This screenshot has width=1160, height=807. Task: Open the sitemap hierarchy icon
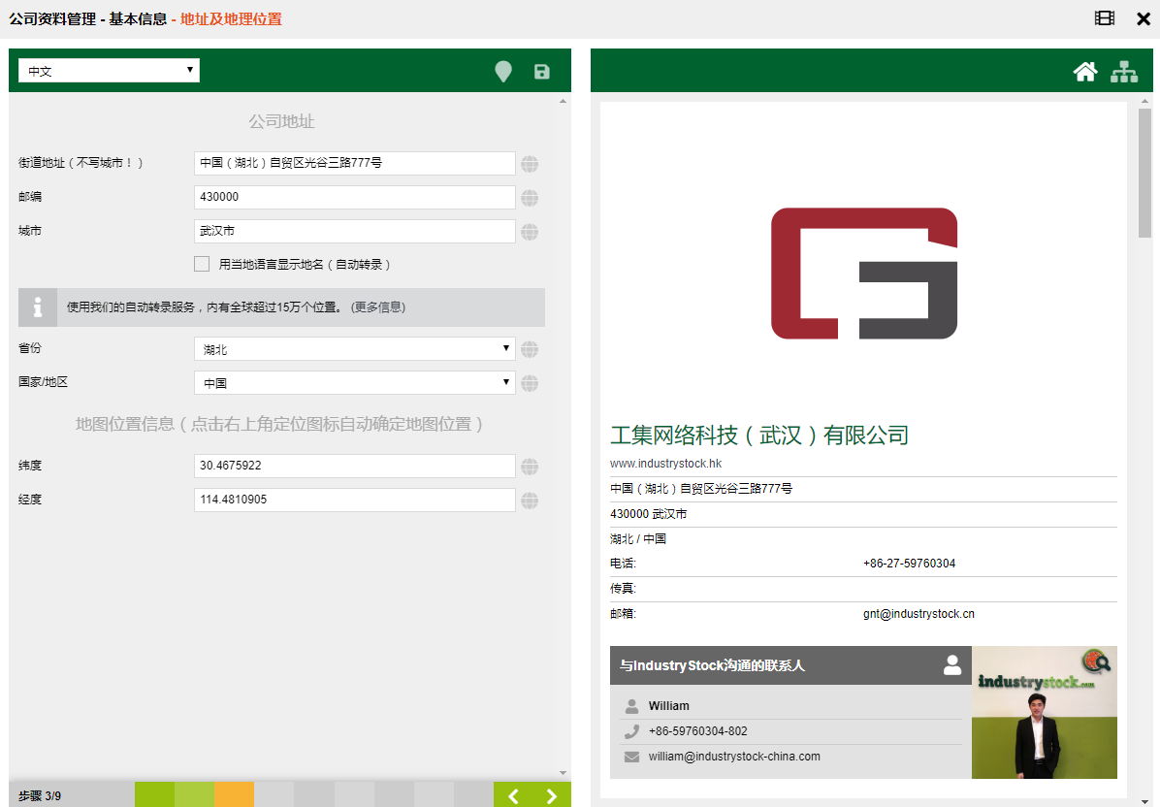[1124, 72]
